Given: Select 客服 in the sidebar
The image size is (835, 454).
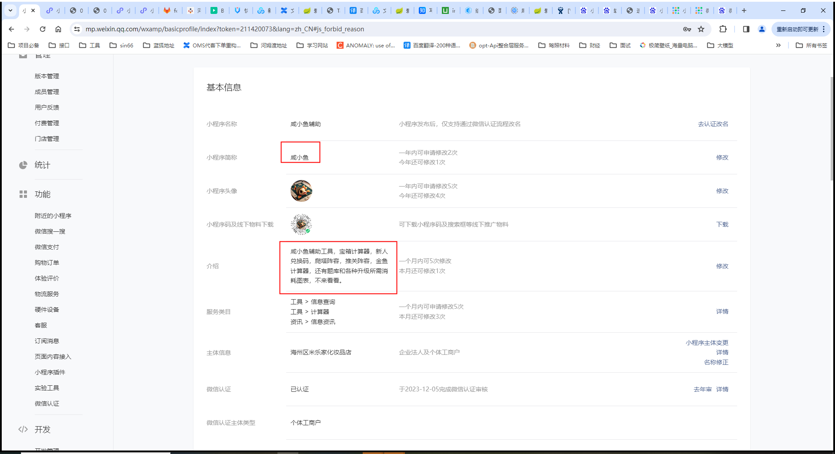Looking at the screenshot, I should [41, 325].
